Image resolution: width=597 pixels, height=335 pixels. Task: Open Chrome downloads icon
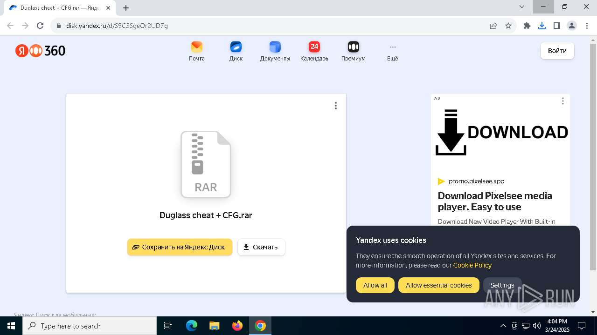[542, 26]
